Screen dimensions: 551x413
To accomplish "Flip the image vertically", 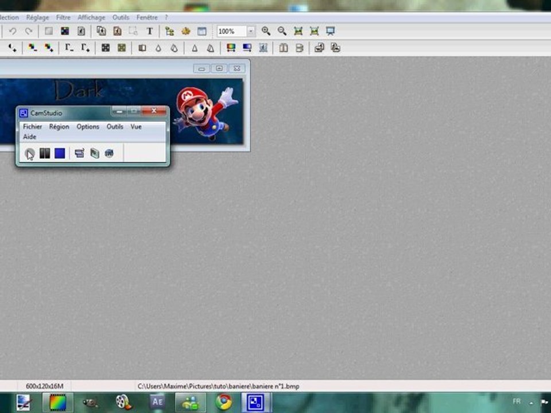I will point(300,48).
